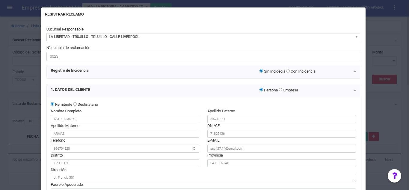Open the Monto dropdown
This screenshot has width=409, height=190.
[x=384, y=61]
